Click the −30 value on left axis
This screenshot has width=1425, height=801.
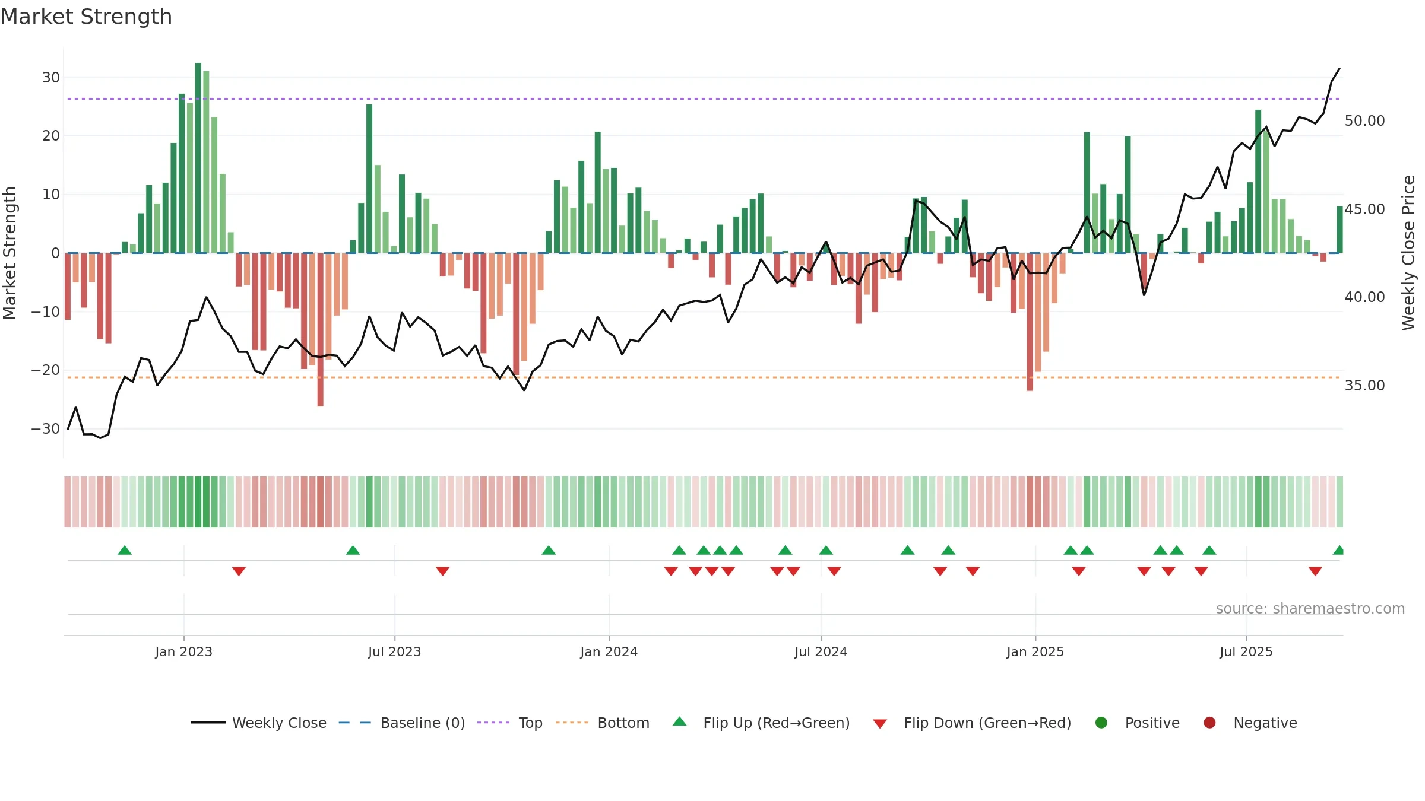pyautogui.click(x=46, y=429)
